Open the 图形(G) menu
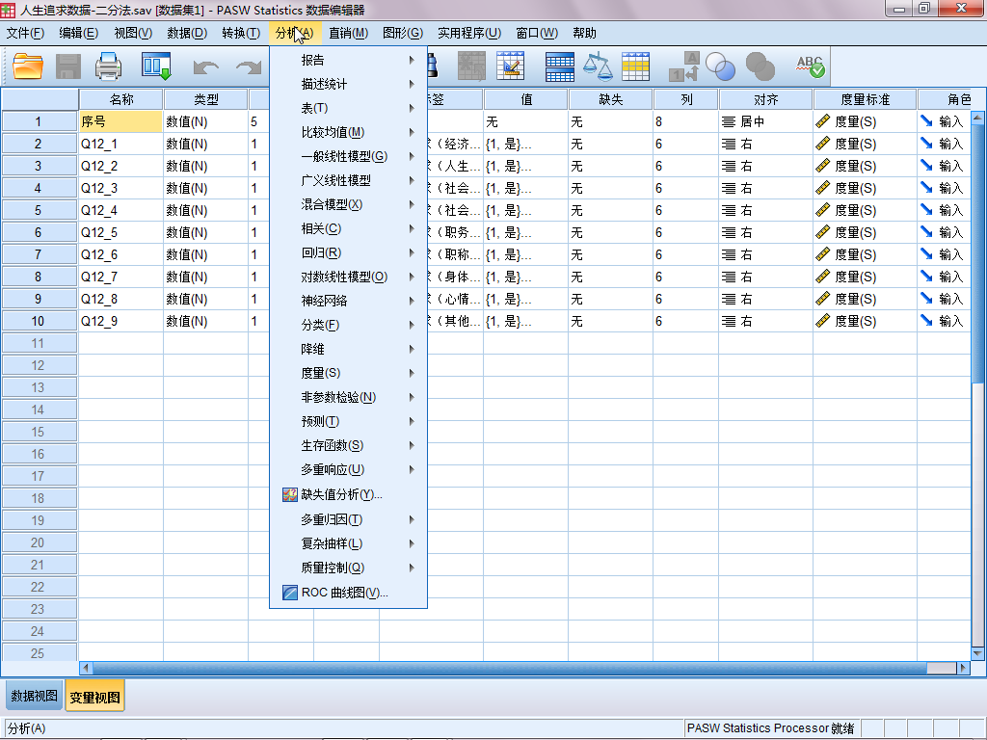Viewport: 987px width, 740px height. coord(403,33)
